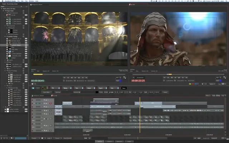Click the Enter Editor button
This screenshot has width=229, height=143.
tap(47, 92)
